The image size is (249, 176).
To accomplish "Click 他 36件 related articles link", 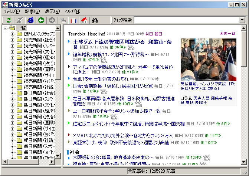I will [x=118, y=47].
